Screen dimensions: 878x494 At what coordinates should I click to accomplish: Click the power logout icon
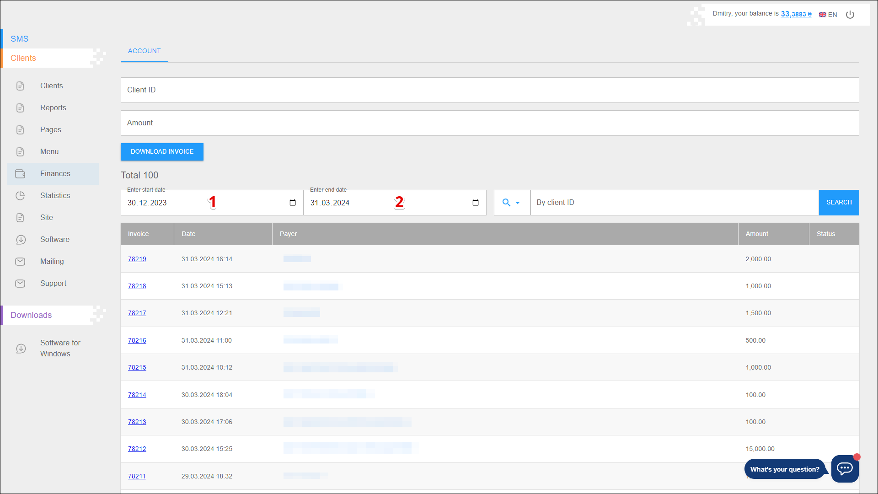(x=850, y=15)
